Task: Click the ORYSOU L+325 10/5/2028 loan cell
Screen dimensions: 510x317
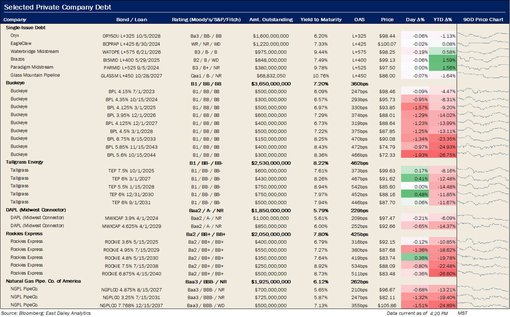Action: (132, 36)
